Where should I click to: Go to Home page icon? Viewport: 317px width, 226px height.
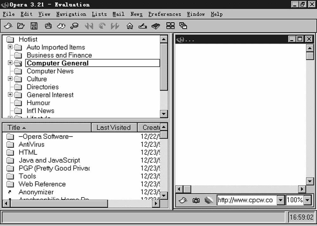pos(130,26)
